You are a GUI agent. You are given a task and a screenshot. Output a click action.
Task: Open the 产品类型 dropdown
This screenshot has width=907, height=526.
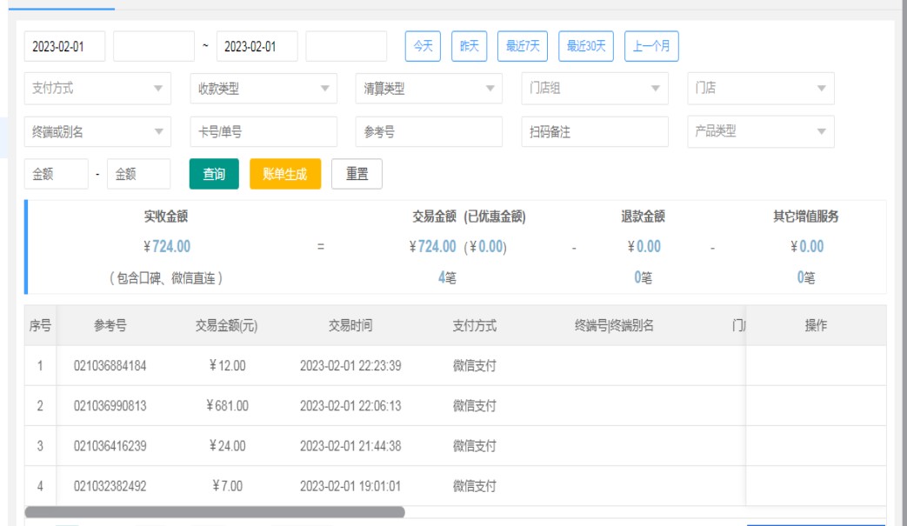coord(760,131)
